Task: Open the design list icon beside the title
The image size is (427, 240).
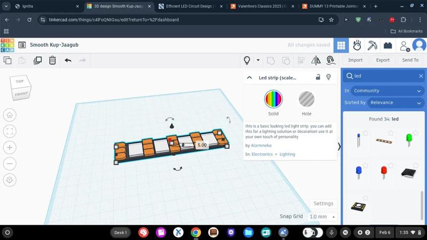Action: 22,45
